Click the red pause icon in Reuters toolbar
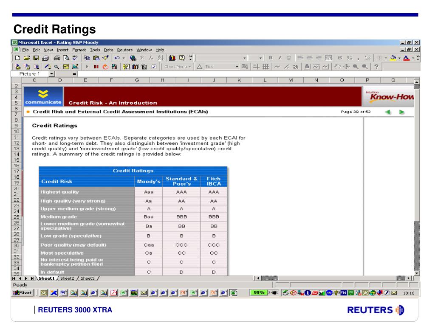The image size is (435, 326). pos(96,67)
